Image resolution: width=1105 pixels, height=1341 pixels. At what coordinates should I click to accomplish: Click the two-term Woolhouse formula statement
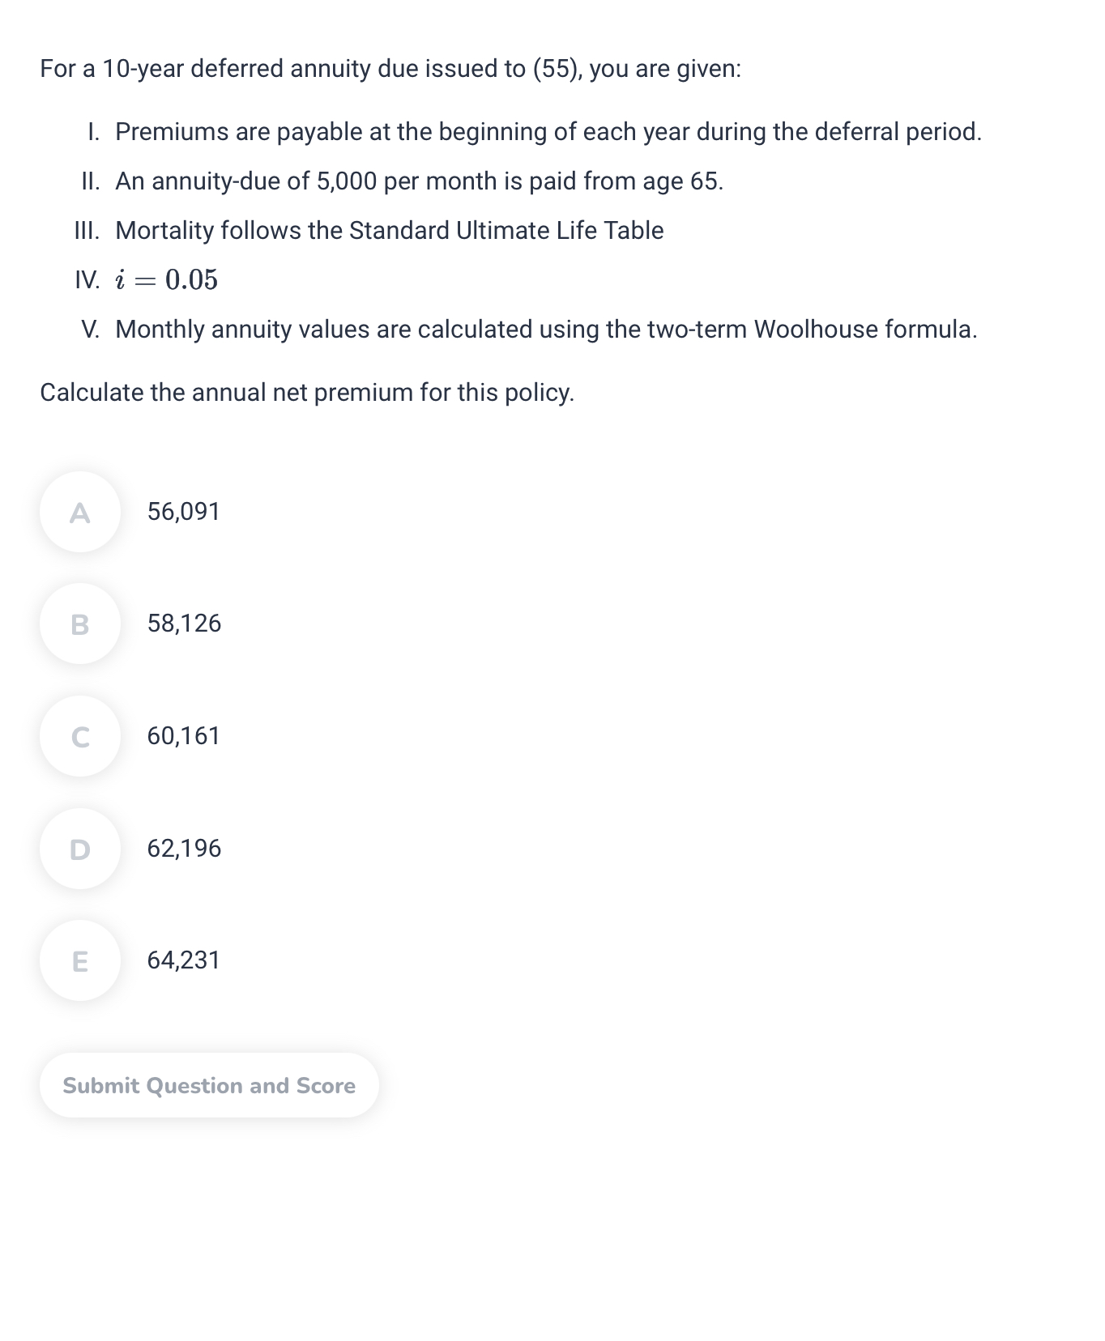point(546,330)
